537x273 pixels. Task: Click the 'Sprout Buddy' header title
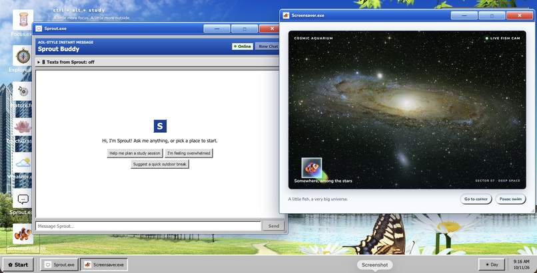tap(59, 49)
